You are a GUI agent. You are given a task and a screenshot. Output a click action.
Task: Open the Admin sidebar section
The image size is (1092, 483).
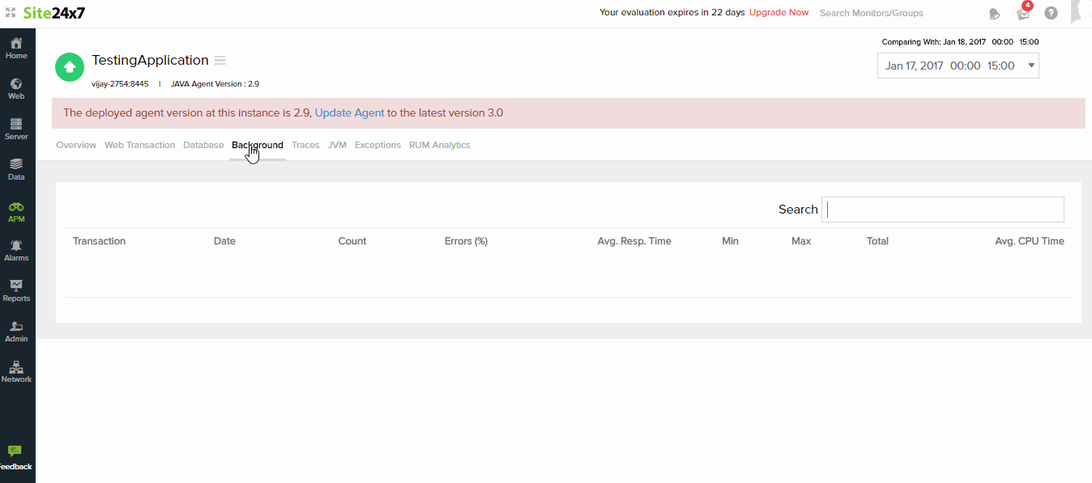click(16, 331)
